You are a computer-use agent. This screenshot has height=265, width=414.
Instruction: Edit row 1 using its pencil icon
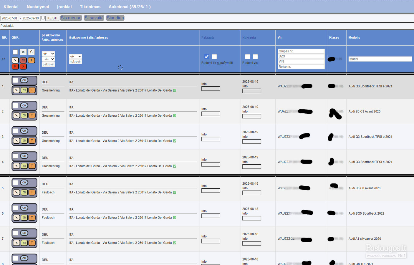pyautogui.click(x=16, y=90)
